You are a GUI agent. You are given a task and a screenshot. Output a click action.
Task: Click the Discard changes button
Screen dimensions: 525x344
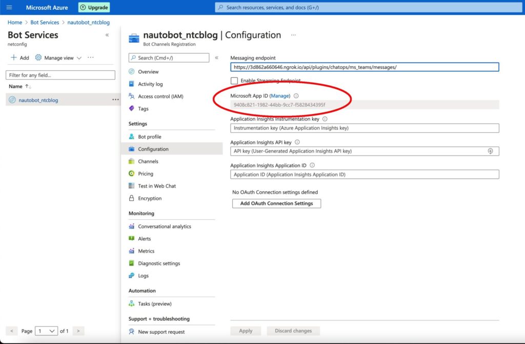(293, 331)
